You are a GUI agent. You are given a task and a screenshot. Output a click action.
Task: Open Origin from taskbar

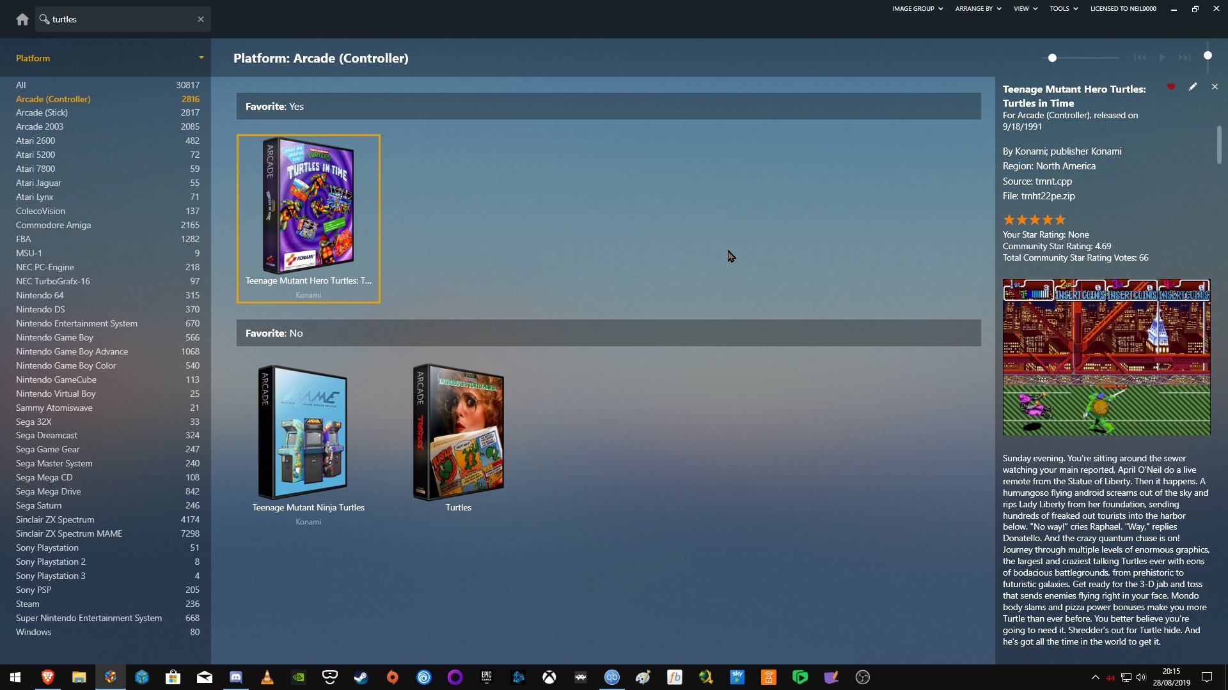point(392,677)
